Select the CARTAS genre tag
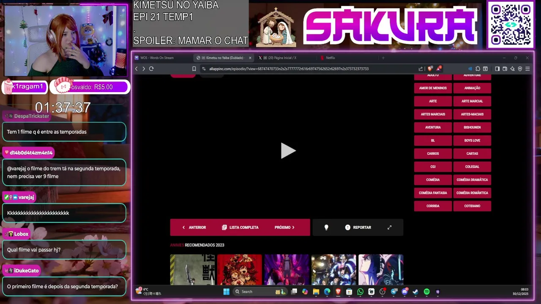This screenshot has width=541, height=304. click(x=472, y=154)
